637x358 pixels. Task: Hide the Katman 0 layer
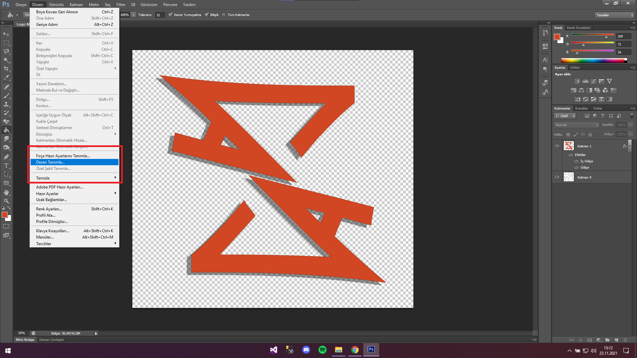(557, 177)
